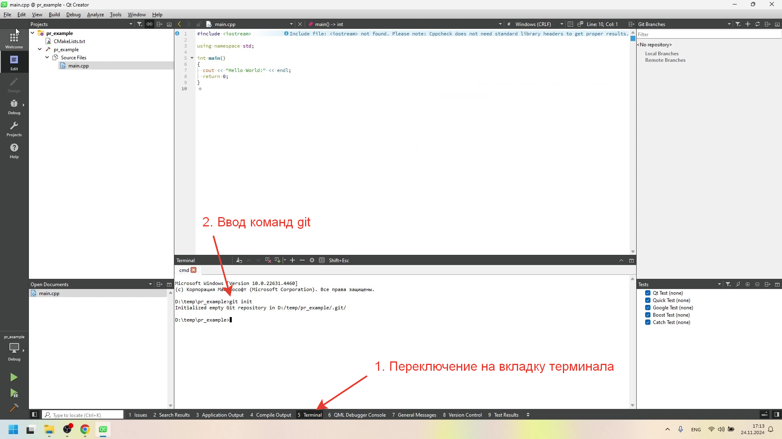Zoom out the terminal with minus
The width and height of the screenshot is (782, 439).
(302, 260)
